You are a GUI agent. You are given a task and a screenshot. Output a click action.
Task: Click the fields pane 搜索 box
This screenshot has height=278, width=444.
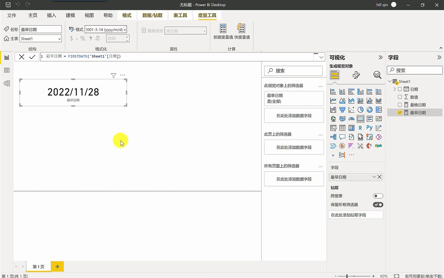pyautogui.click(x=414, y=70)
